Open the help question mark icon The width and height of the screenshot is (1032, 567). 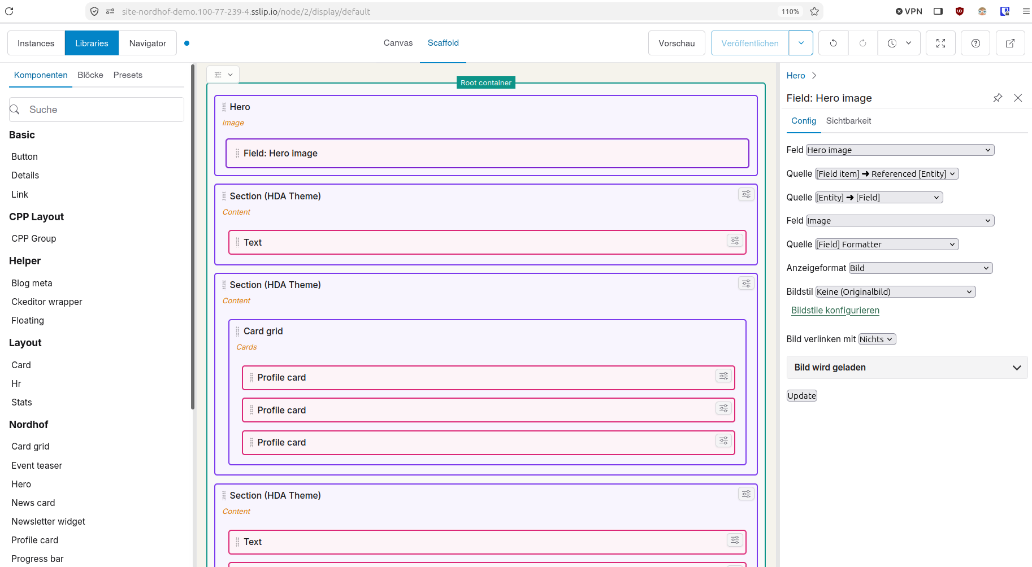(x=975, y=43)
